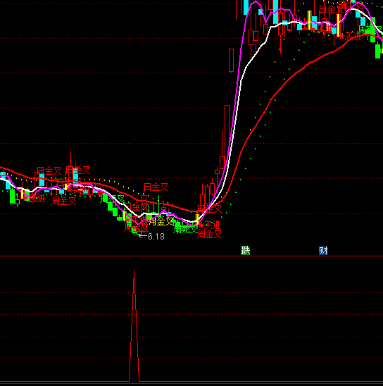Select the 6.18 low price label
The width and height of the screenshot is (383, 386).
(x=156, y=237)
